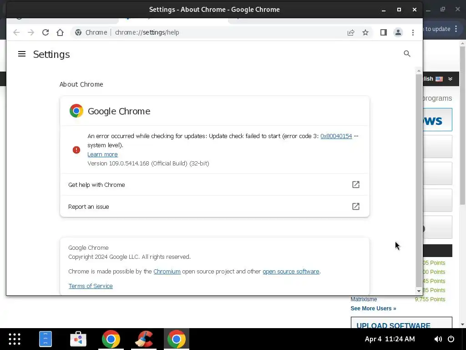Share this page icon in address bar

click(x=351, y=32)
